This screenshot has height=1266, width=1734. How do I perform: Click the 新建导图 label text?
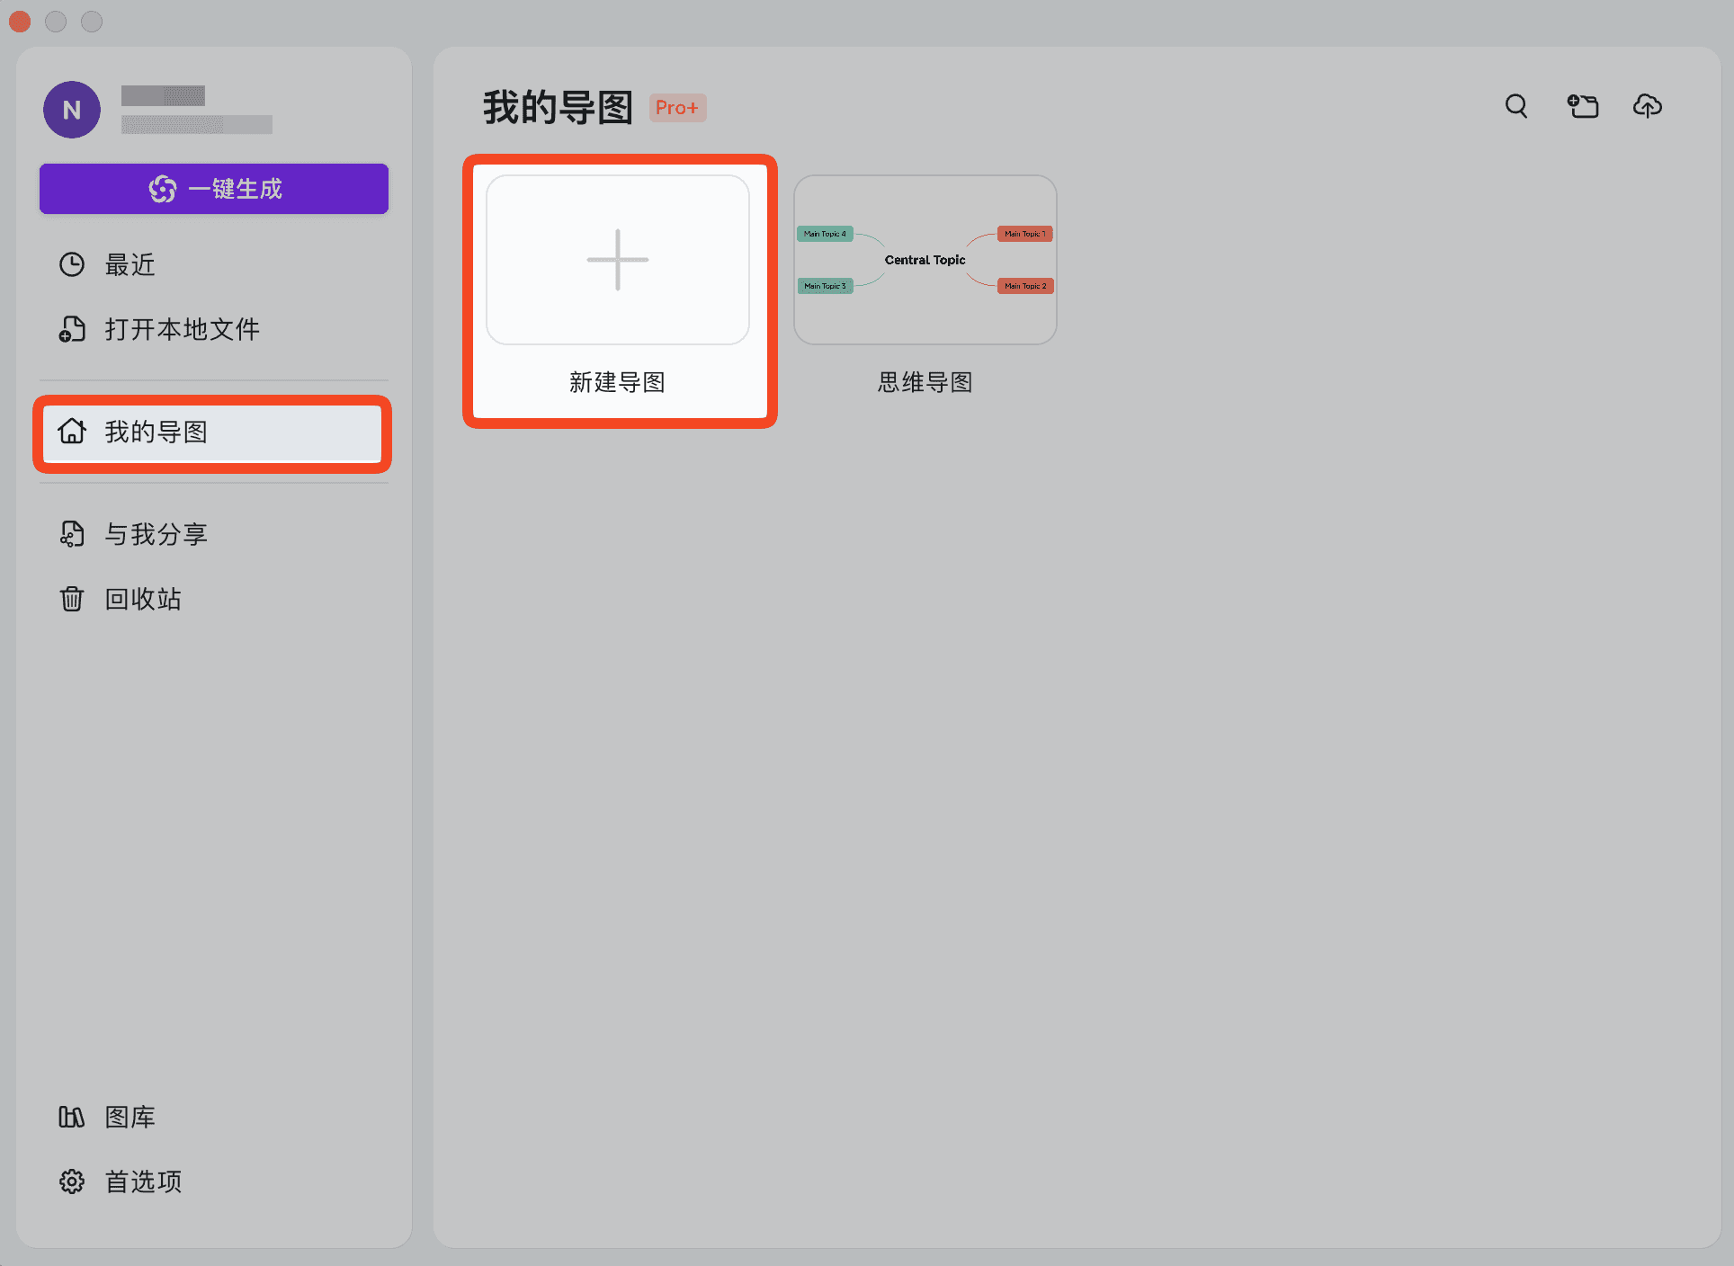[617, 382]
